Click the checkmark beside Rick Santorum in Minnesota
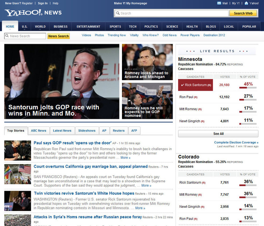The width and height of the screenshot is (264, 226). pyautogui.click(x=182, y=85)
